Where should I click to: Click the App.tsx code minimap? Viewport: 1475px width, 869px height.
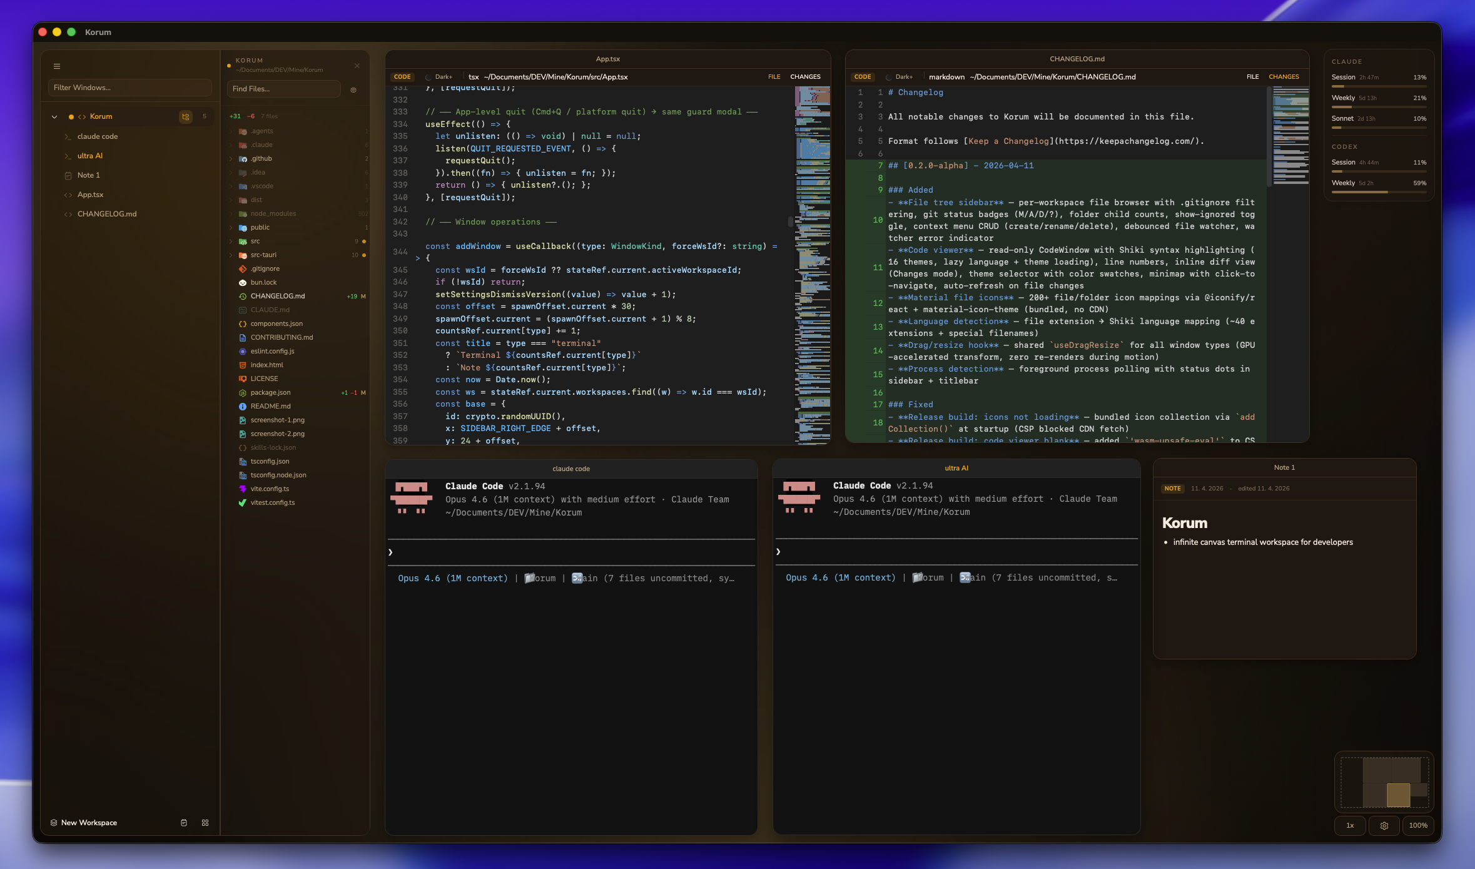tap(813, 265)
